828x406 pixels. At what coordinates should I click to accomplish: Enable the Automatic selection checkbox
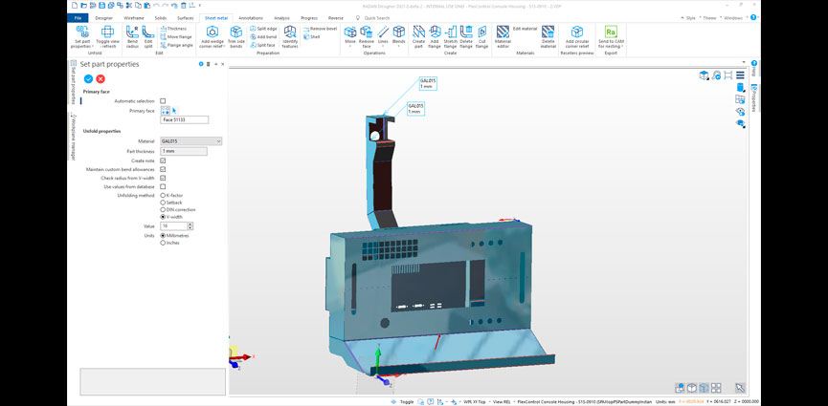coord(163,100)
